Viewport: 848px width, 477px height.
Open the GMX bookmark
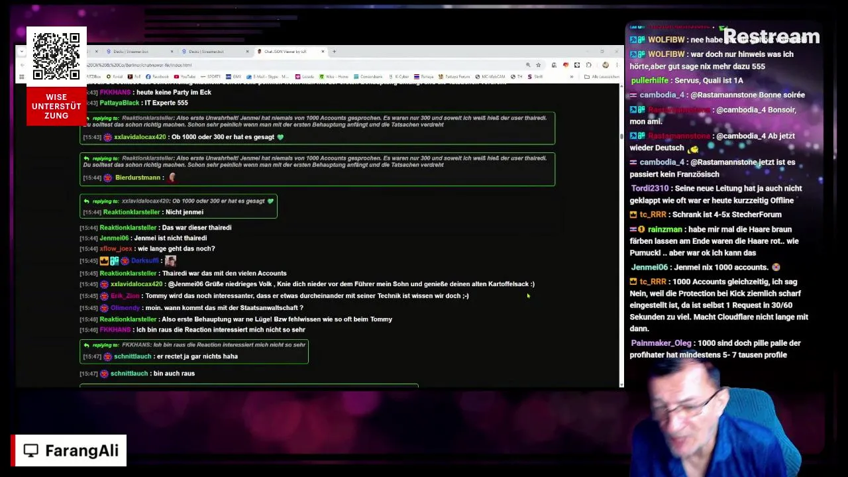click(234, 77)
